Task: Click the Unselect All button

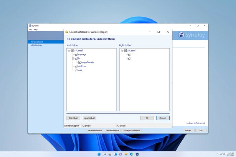Action: click(x=89, y=118)
